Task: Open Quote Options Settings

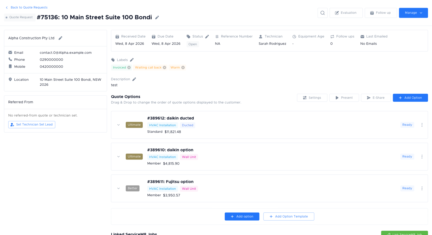Action: [x=312, y=98]
